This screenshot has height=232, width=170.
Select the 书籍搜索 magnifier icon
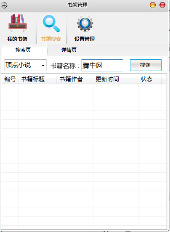(51, 24)
